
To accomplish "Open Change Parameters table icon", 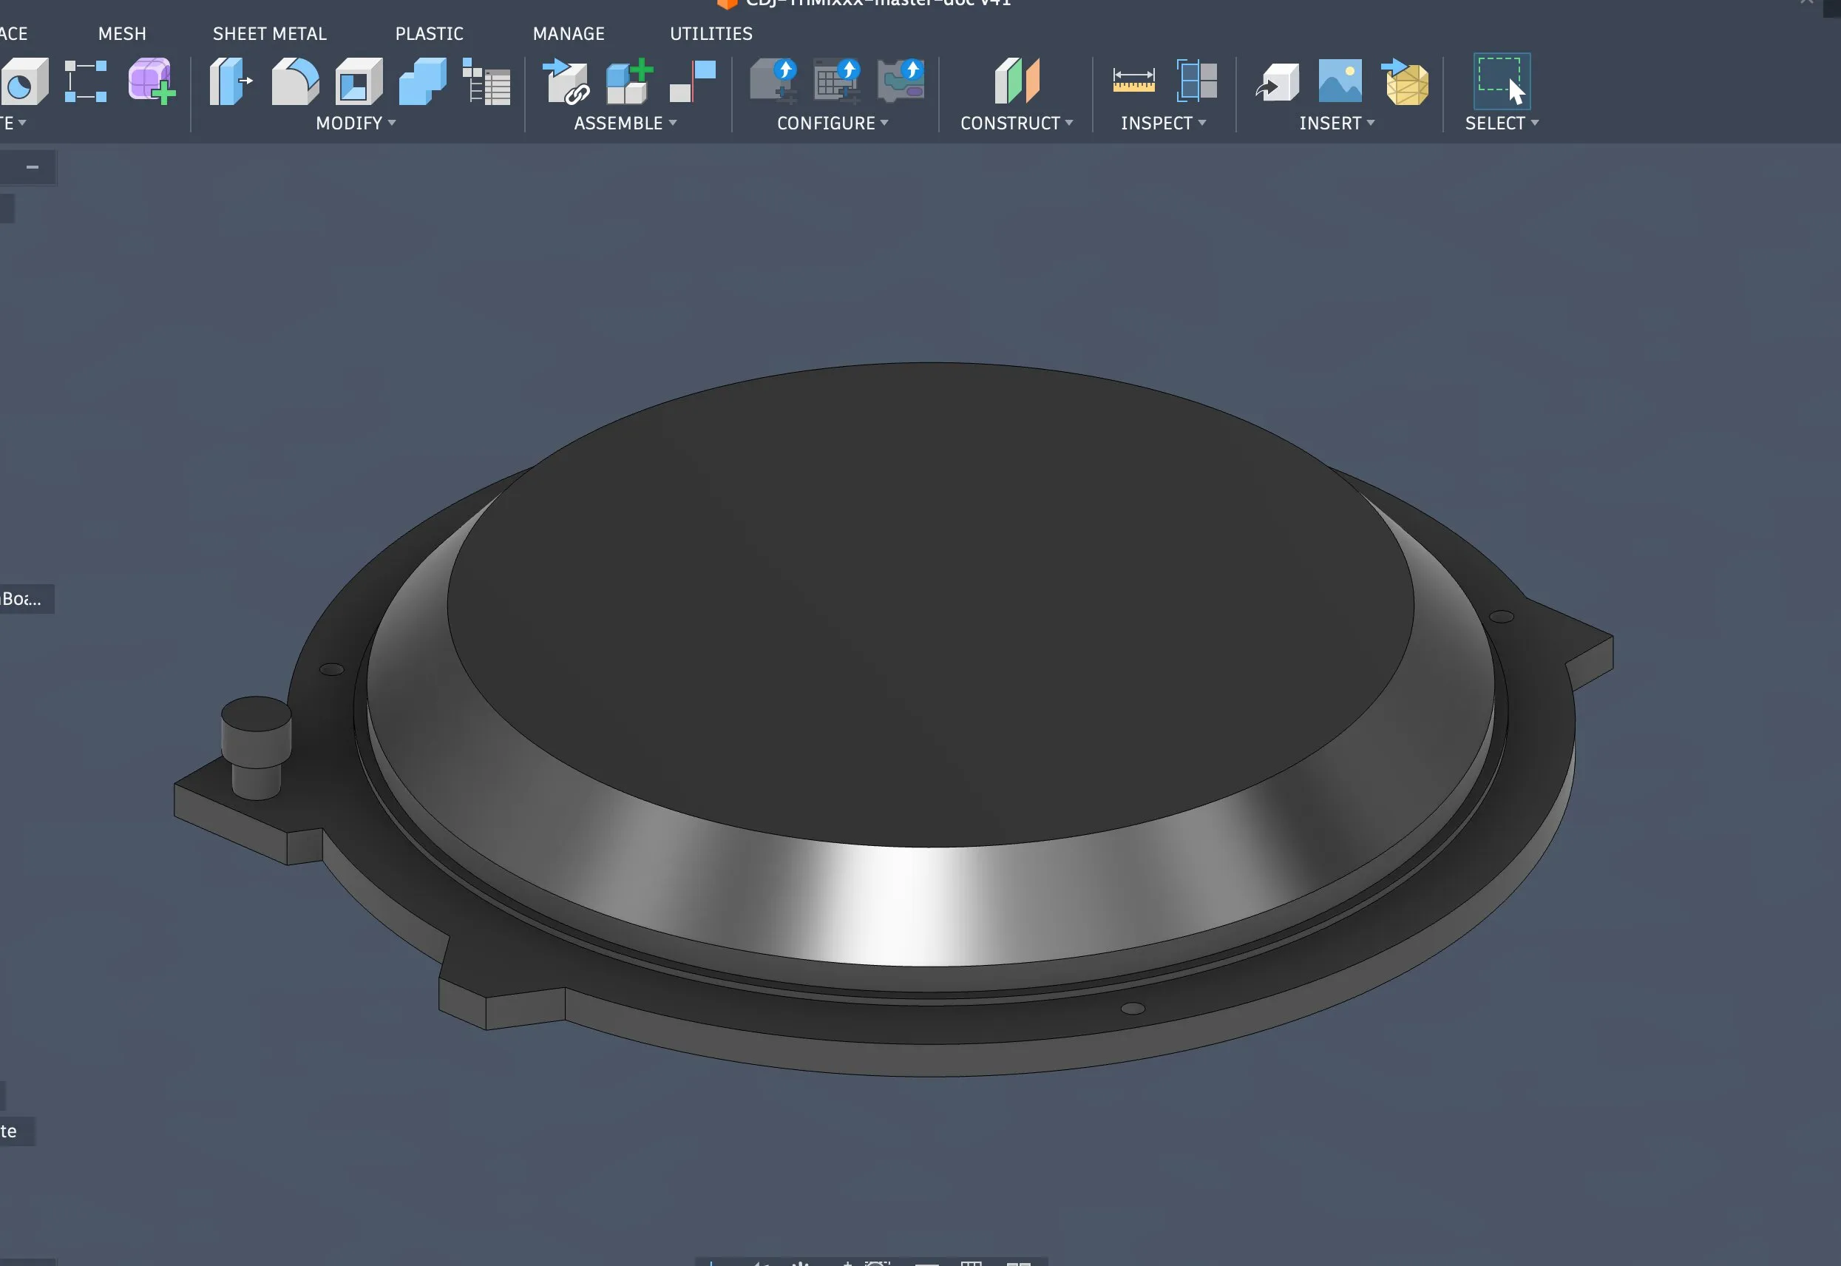I will pyautogui.click(x=486, y=81).
